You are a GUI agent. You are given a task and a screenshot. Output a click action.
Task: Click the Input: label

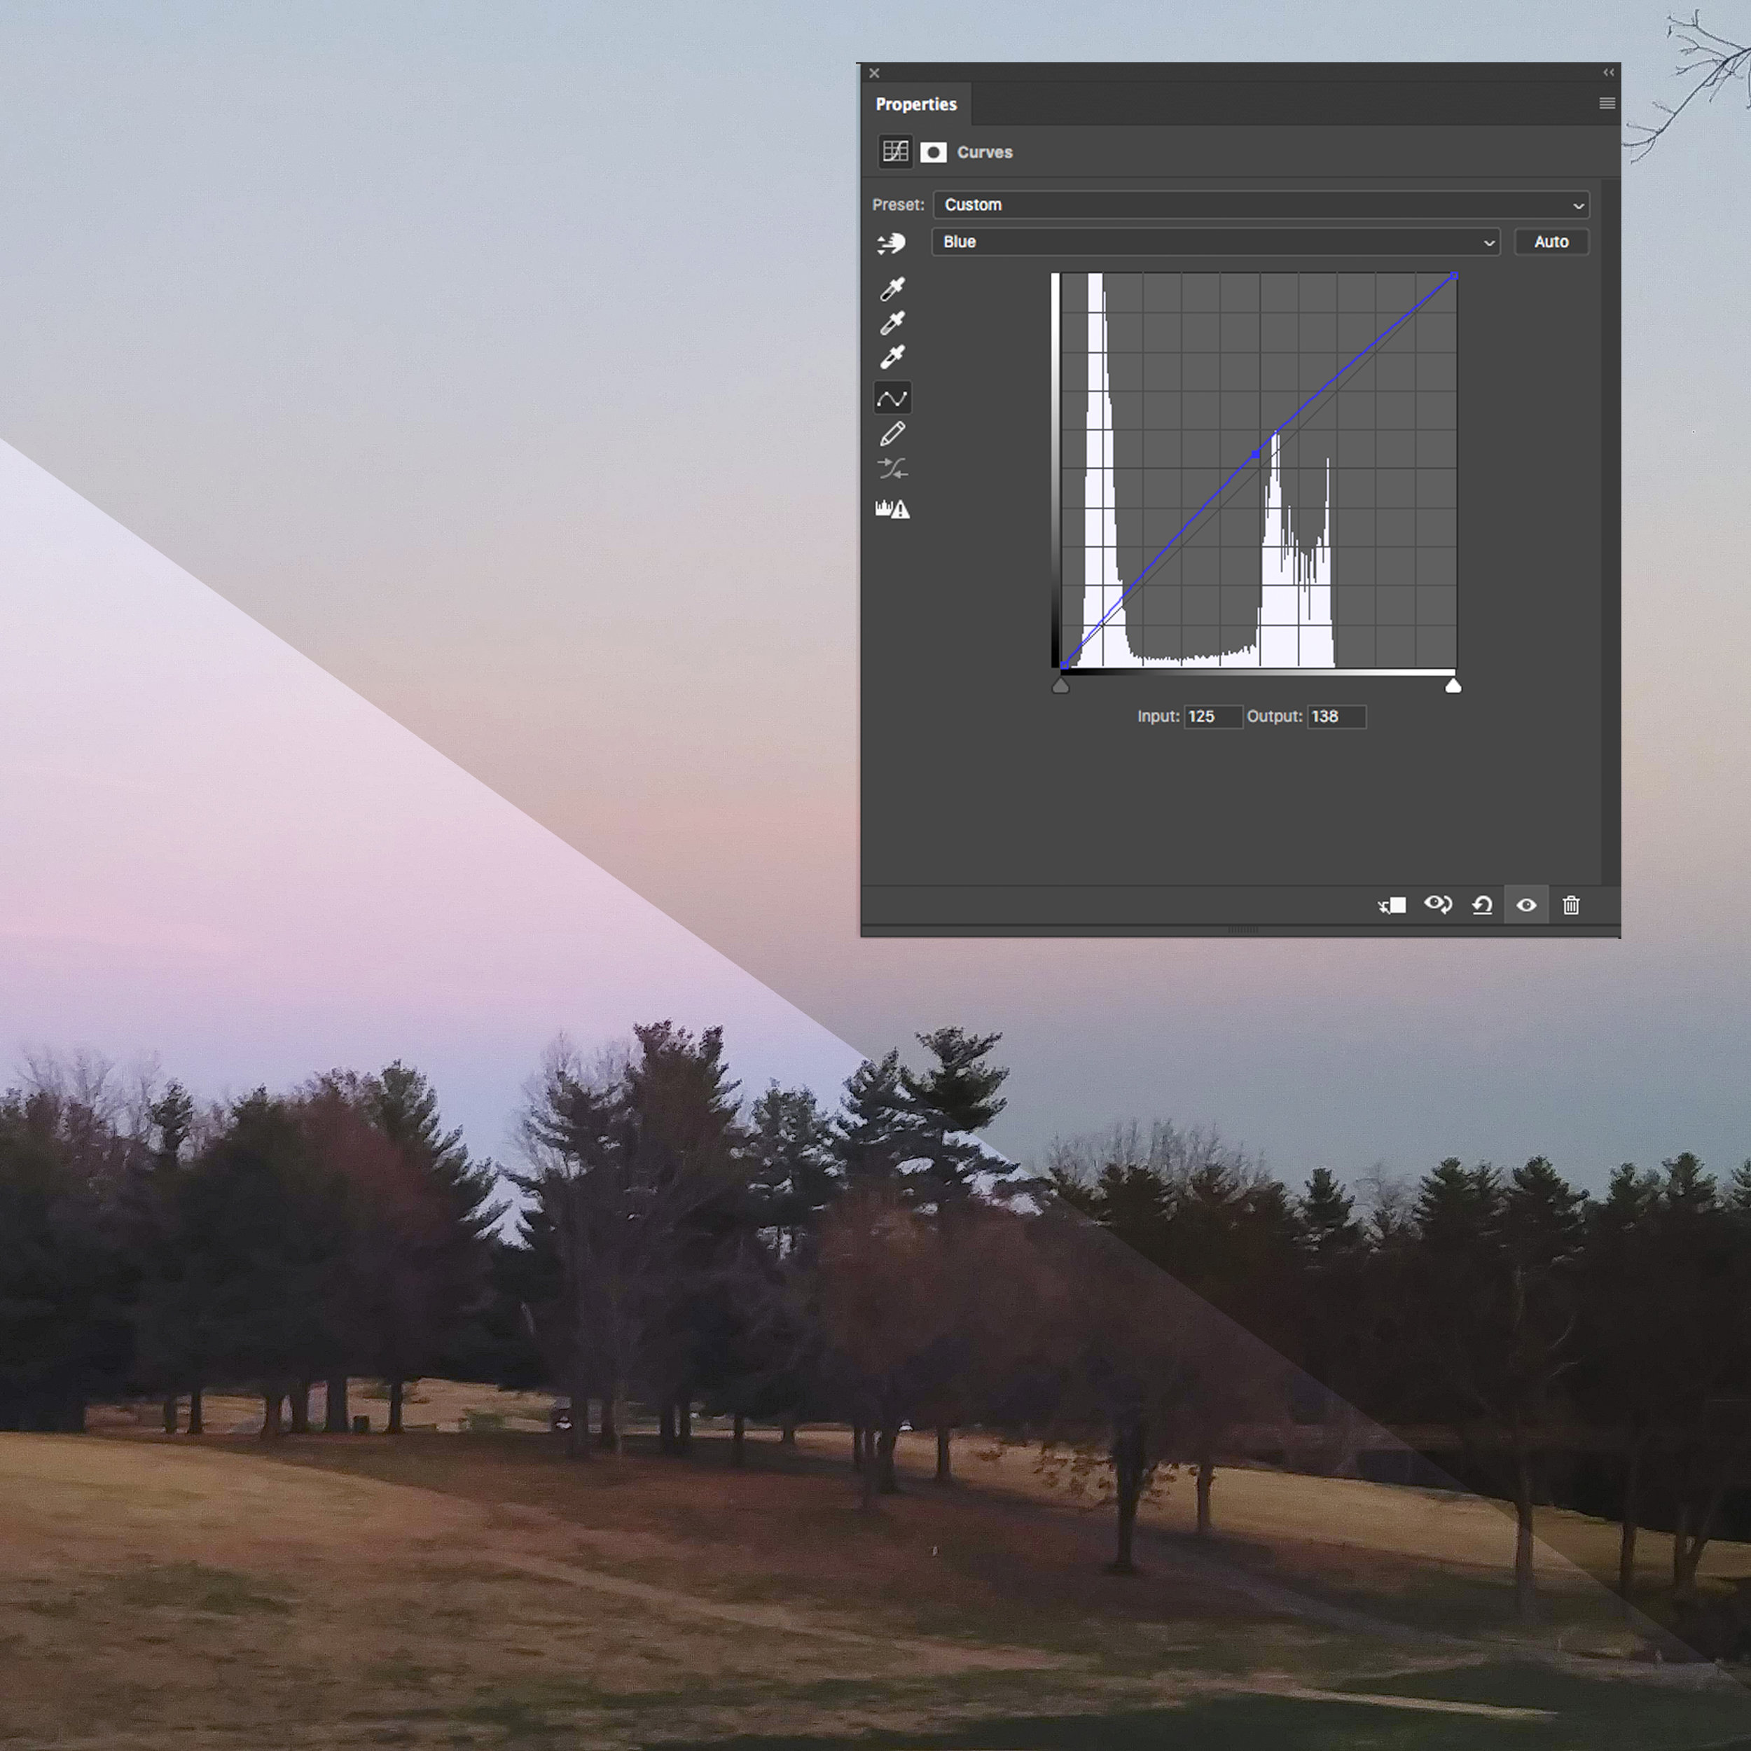pos(1158,716)
